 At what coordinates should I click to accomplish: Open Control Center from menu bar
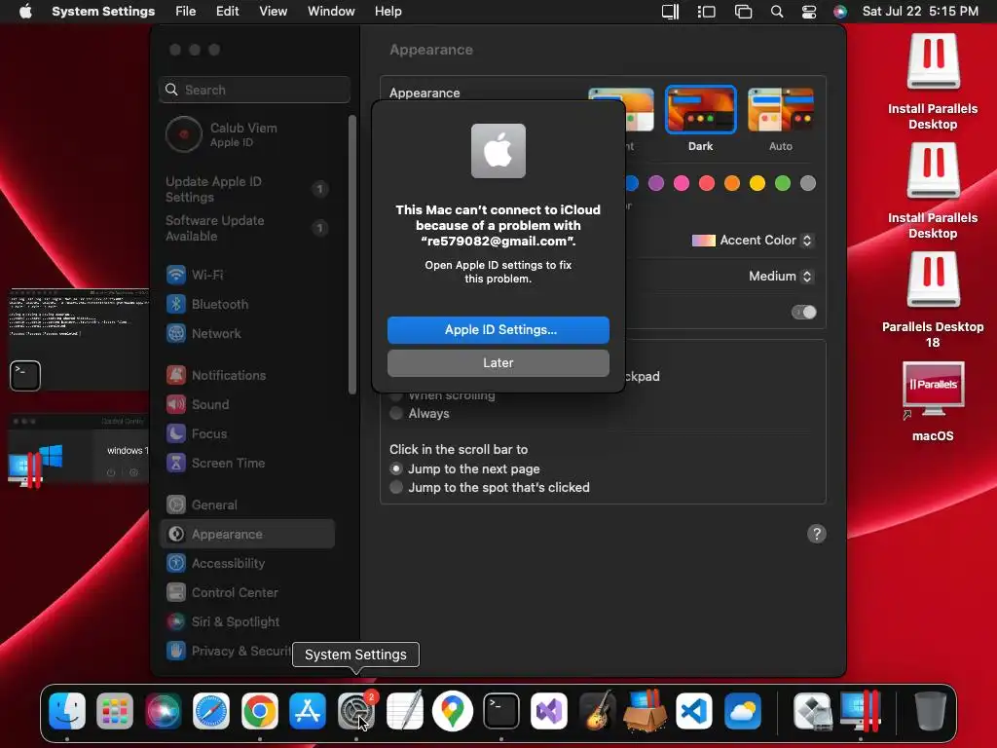809,12
